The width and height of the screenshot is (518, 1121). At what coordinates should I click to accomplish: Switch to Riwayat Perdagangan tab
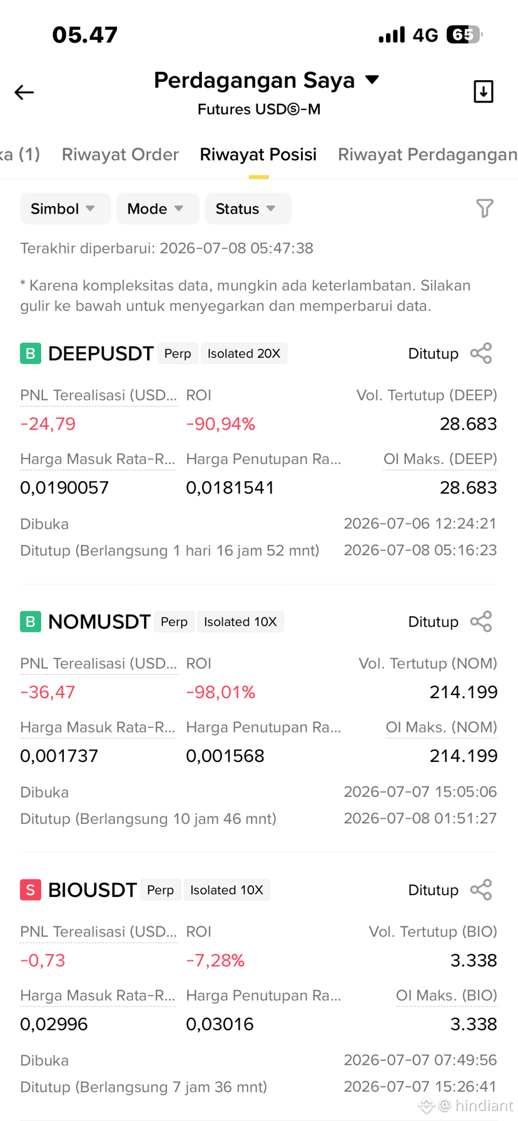427,155
